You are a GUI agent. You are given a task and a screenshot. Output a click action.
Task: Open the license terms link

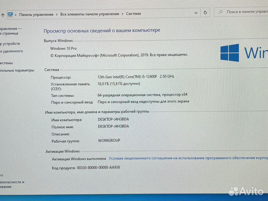point(188,158)
